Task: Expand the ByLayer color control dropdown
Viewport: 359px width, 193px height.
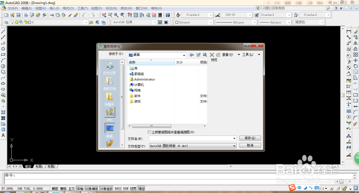Action: [211, 23]
